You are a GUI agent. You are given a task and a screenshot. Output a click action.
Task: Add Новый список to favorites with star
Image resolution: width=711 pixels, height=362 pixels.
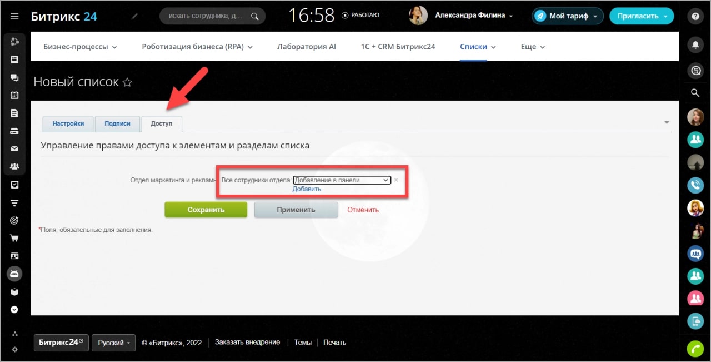point(127,82)
